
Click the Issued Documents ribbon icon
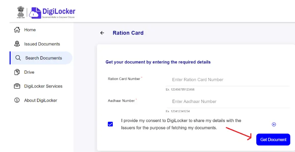pos(17,44)
